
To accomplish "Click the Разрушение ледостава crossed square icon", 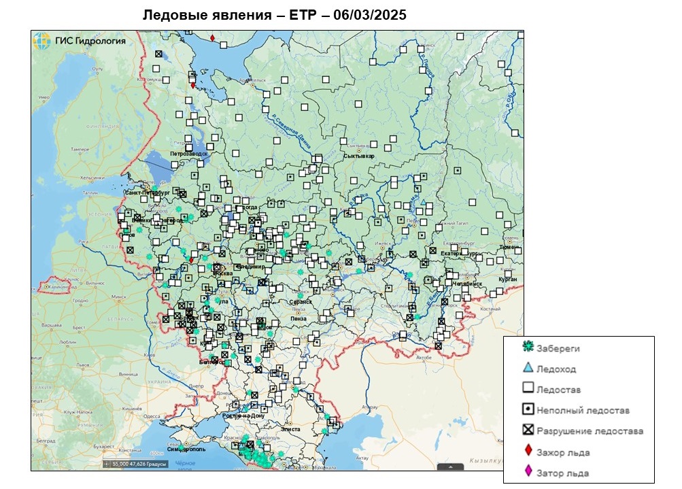I will tap(528, 431).
